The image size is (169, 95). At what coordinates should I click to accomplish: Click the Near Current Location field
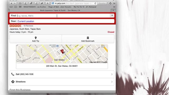[62, 21]
